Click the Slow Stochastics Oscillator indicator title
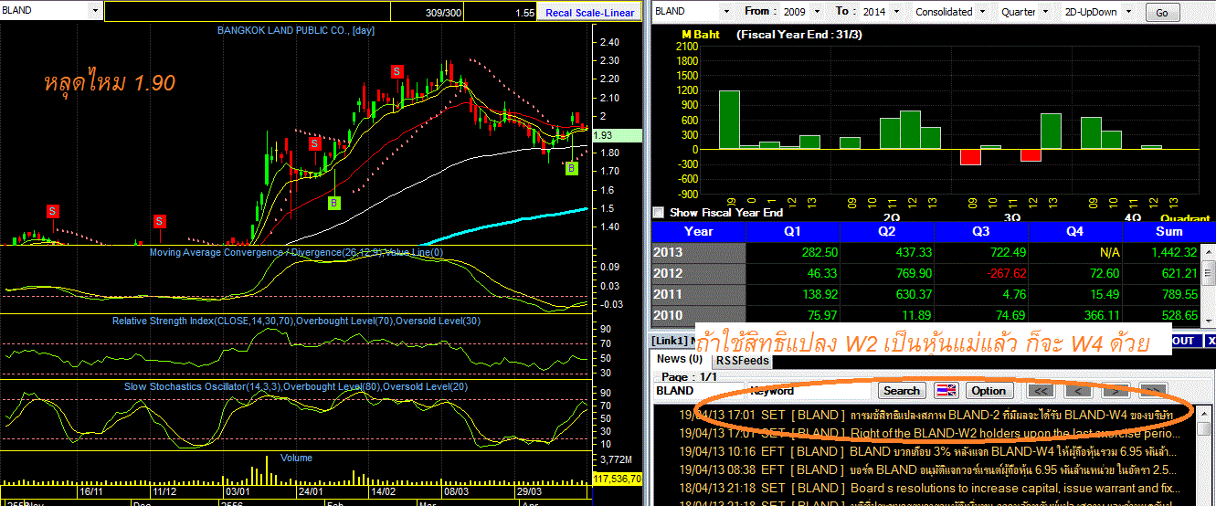Image resolution: width=1216 pixels, height=506 pixels. (297, 386)
